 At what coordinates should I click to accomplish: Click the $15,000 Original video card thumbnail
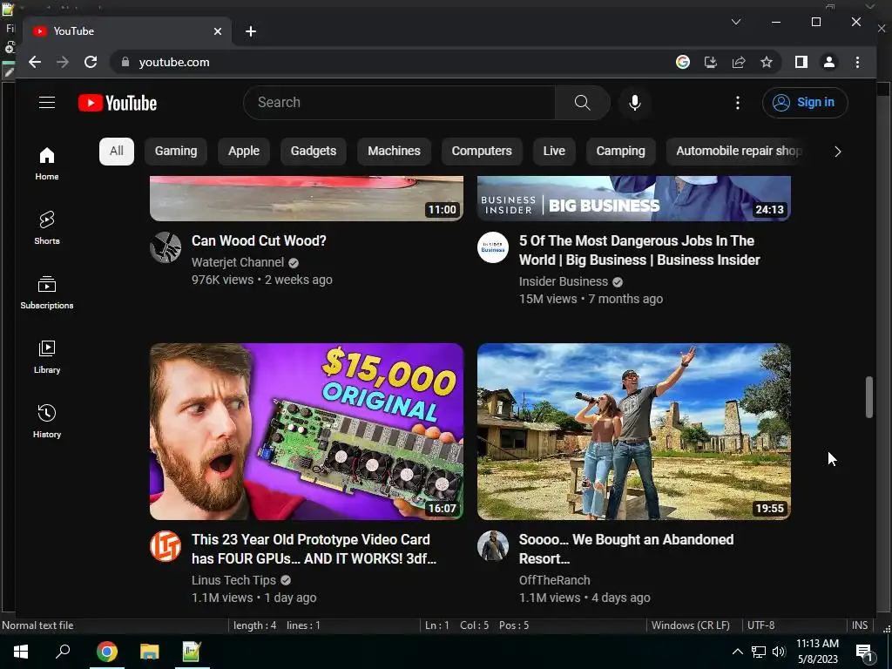(x=307, y=431)
